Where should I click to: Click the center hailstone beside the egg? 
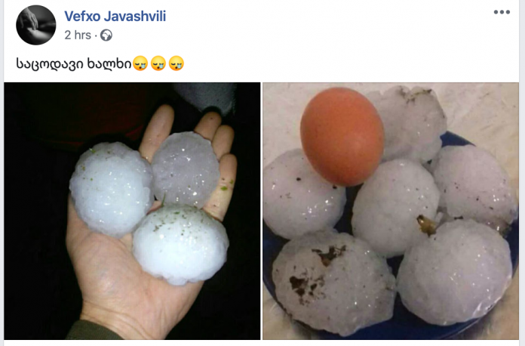395,208
